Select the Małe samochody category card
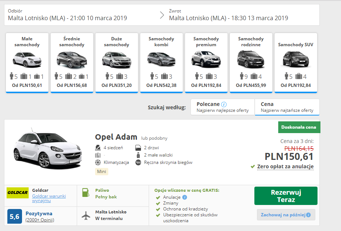The height and width of the screenshot is (231, 341). click(x=27, y=63)
